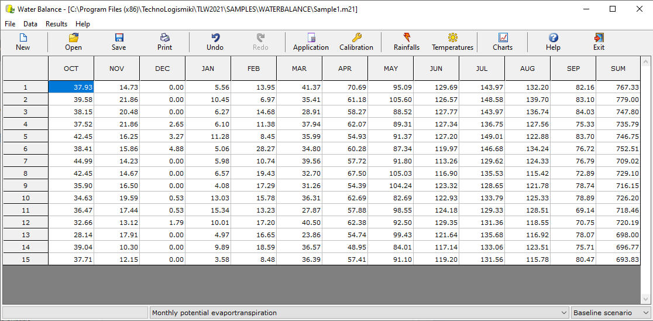Viewport: 653px width, 321px height.
Task: Open the Data menu
Action: click(30, 24)
